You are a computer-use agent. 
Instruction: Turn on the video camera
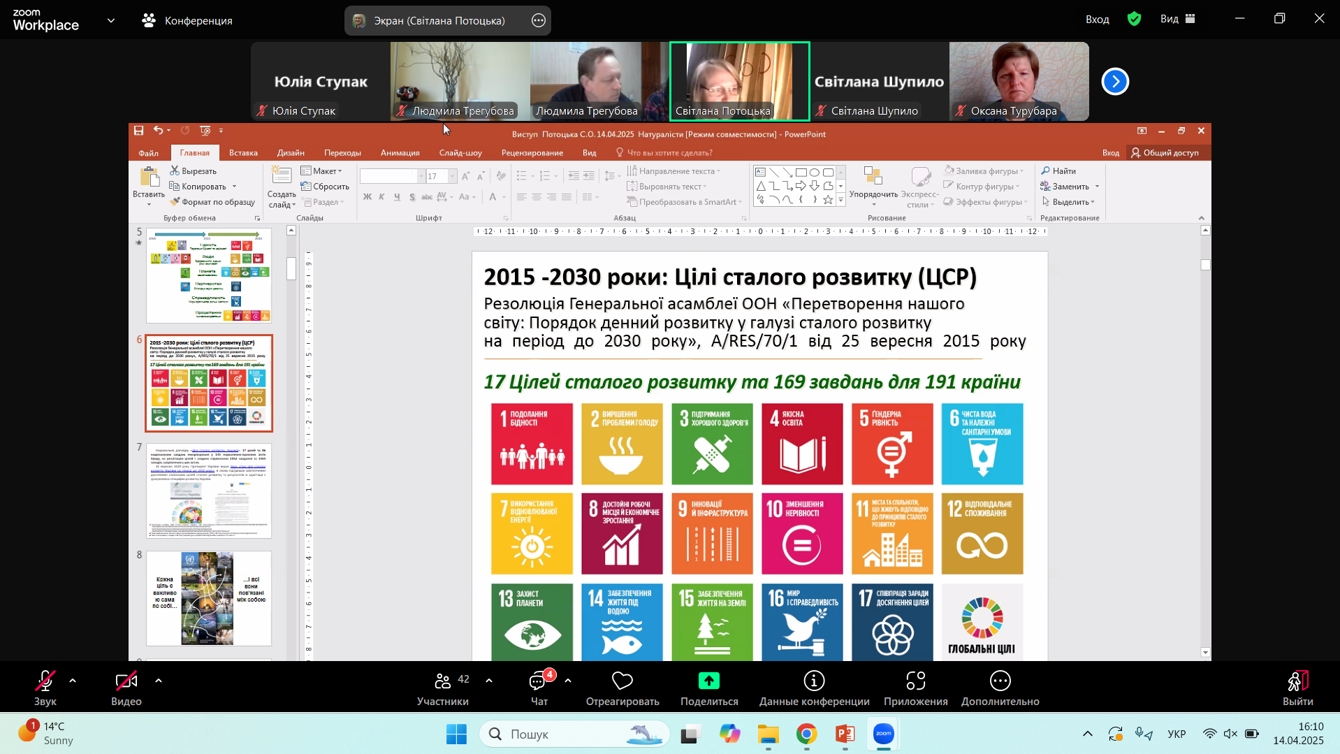tap(126, 681)
